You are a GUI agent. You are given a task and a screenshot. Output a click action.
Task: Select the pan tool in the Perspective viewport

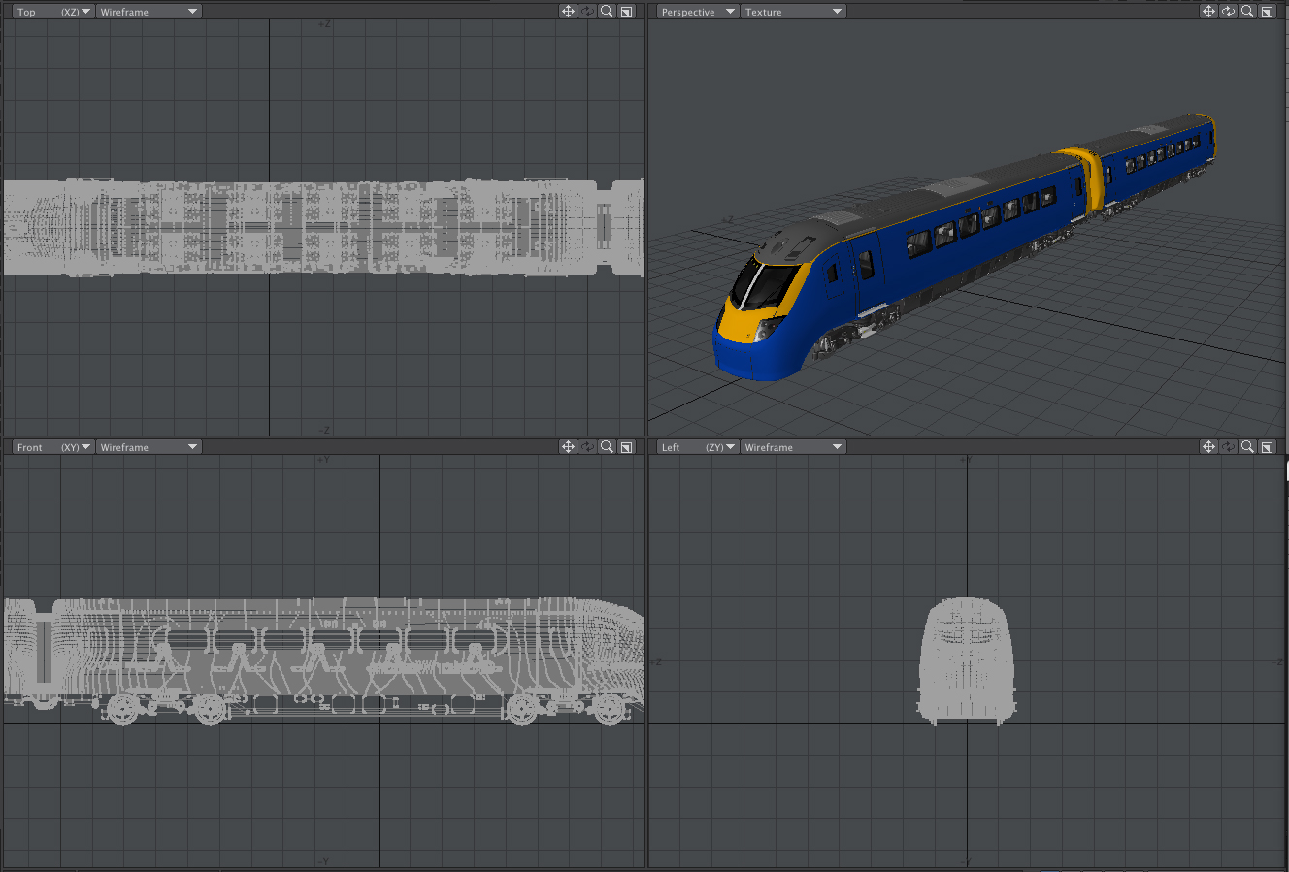point(1208,11)
